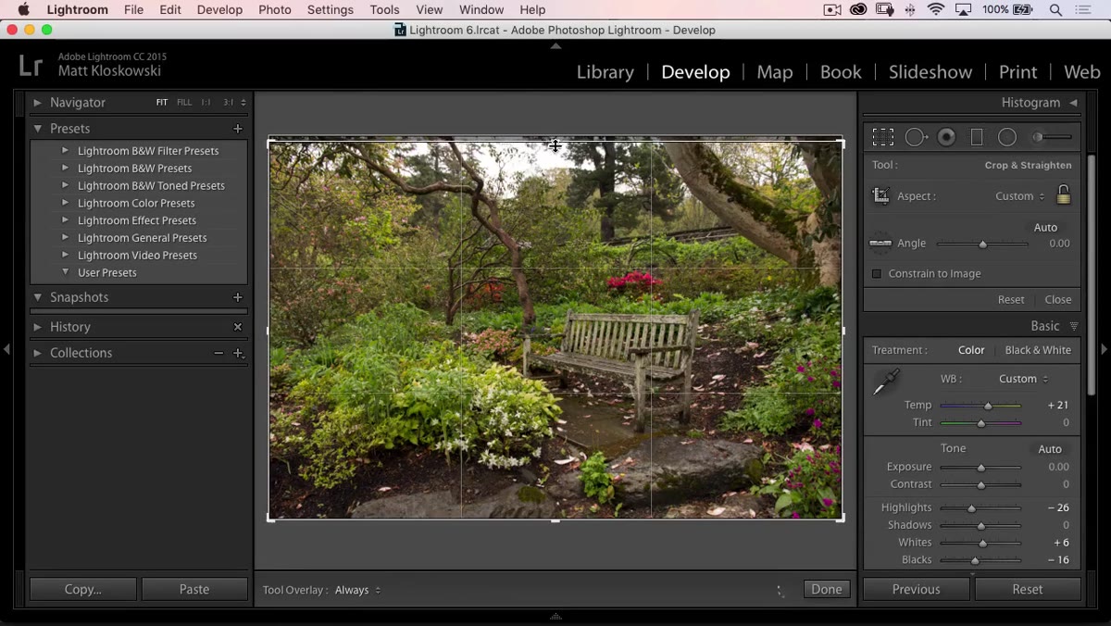1111x626 pixels.
Task: Add a new preset with plus icon
Action: [238, 129]
